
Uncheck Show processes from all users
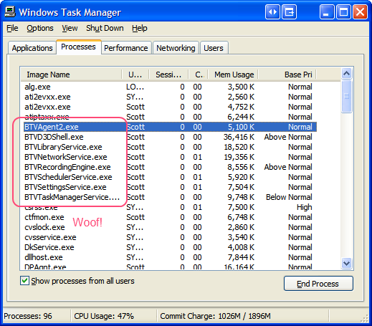[24, 281]
